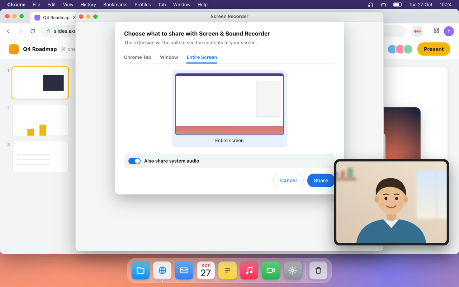Click the recording extension icon in Chrome toolbar

(417, 31)
